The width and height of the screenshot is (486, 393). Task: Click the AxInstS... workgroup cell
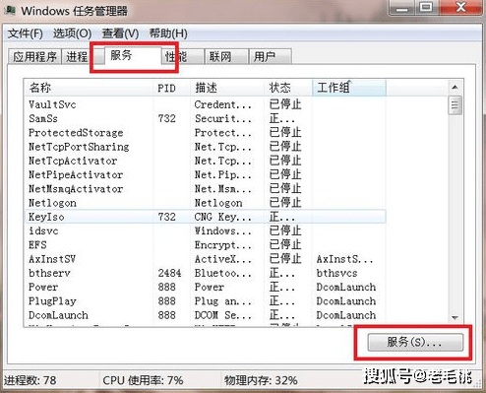[344, 259]
